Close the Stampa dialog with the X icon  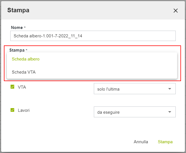tap(175, 11)
